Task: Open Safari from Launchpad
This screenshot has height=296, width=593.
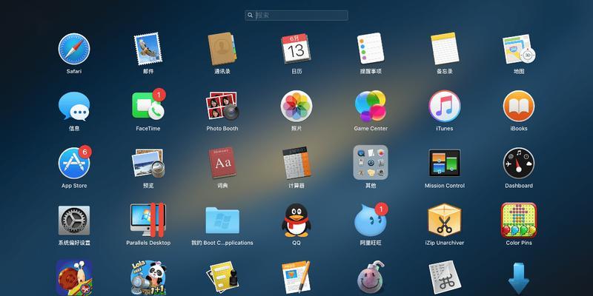Action: [74, 49]
